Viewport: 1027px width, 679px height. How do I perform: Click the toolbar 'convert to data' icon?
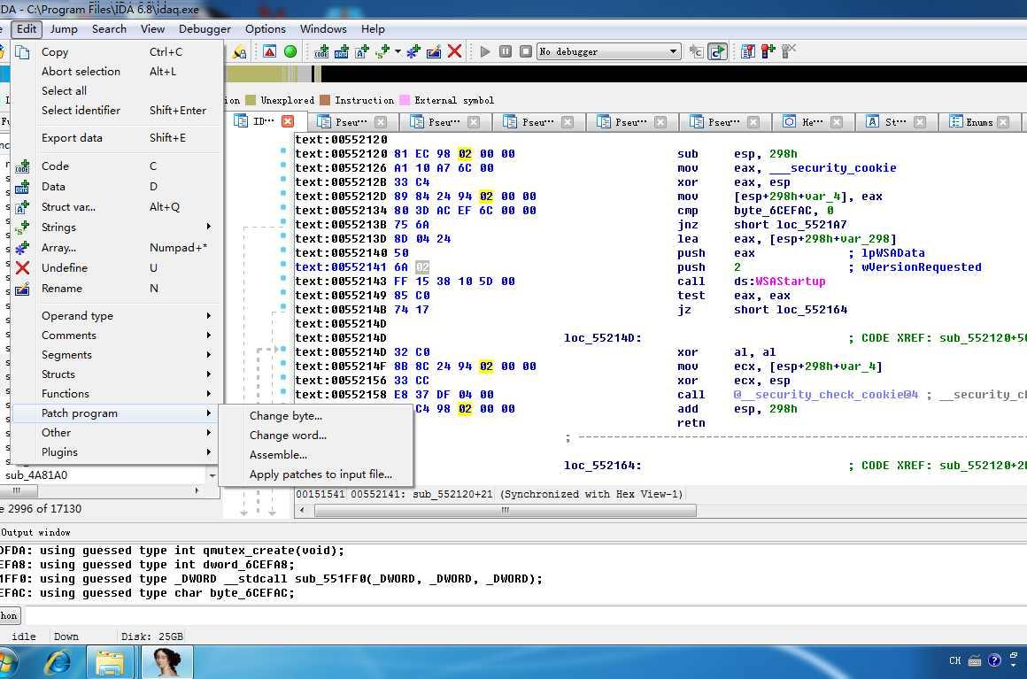pos(341,51)
